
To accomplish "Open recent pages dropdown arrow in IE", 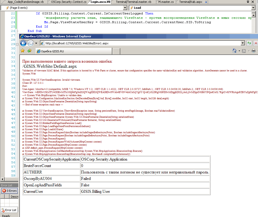I will coord(36,43).
